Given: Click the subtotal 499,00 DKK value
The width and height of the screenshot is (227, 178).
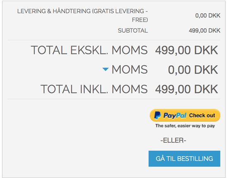Looking at the screenshot, I should pyautogui.click(x=205, y=30).
